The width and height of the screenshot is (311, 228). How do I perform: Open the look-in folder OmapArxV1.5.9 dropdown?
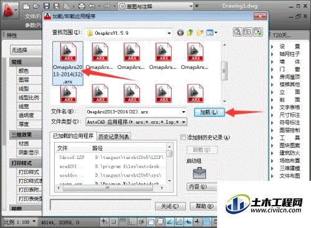point(169,33)
